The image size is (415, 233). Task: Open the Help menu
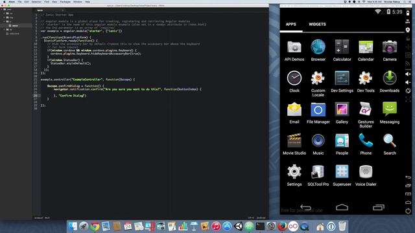point(88,2)
